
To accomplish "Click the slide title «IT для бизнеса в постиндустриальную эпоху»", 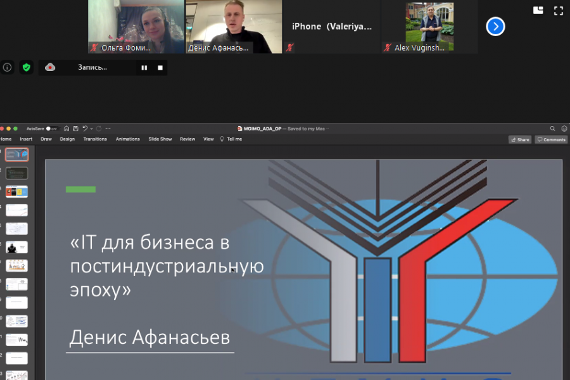I will click(x=167, y=266).
